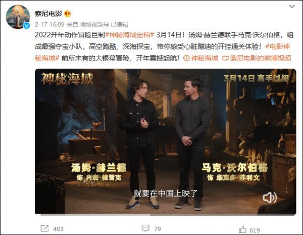Open the 索尼电影 account name link

(48, 14)
